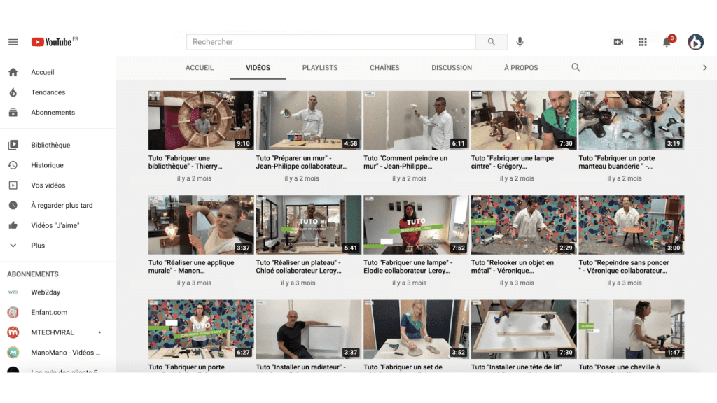Go to the CHAÎNES tab

click(x=384, y=68)
